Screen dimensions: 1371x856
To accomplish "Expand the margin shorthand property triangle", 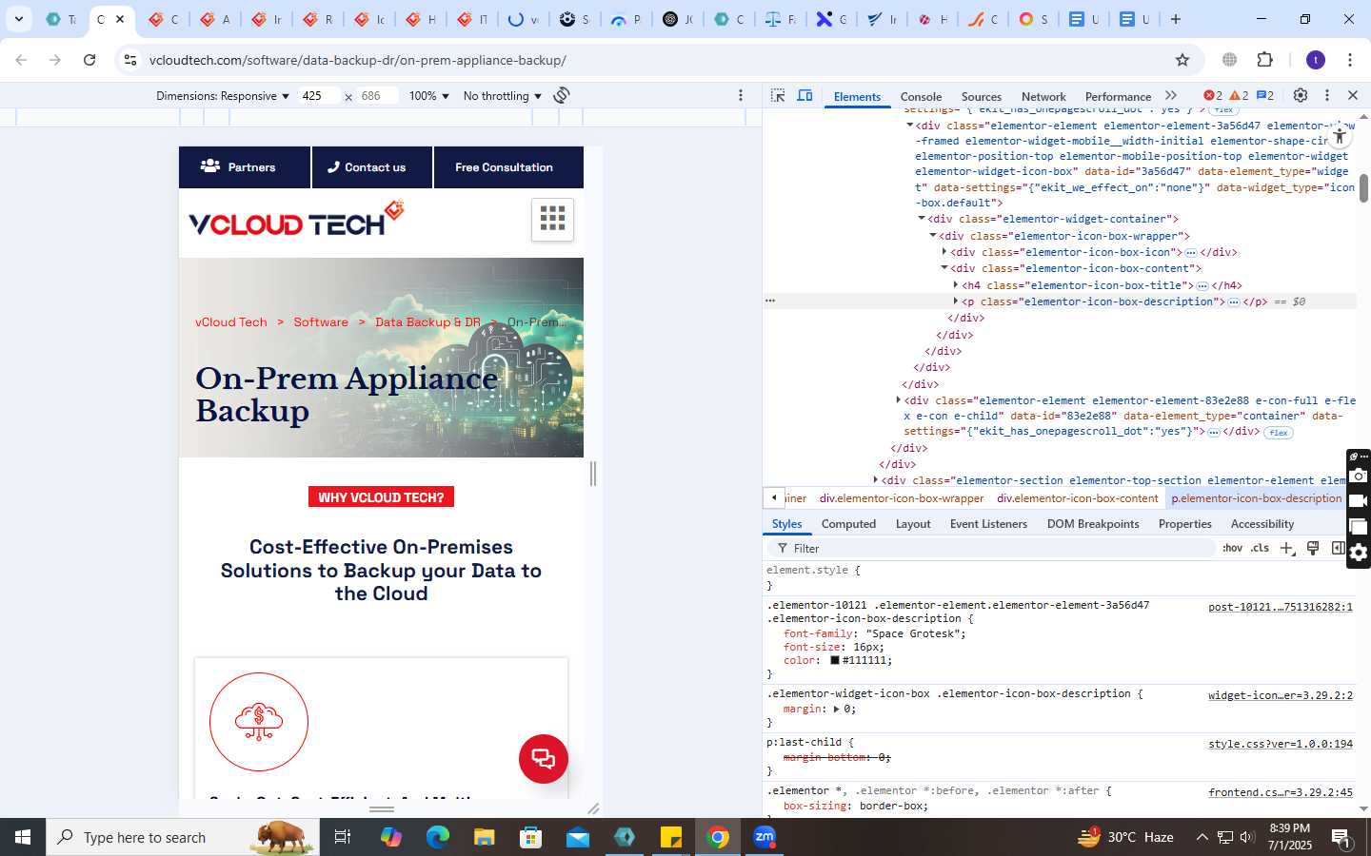I will 836,710.
